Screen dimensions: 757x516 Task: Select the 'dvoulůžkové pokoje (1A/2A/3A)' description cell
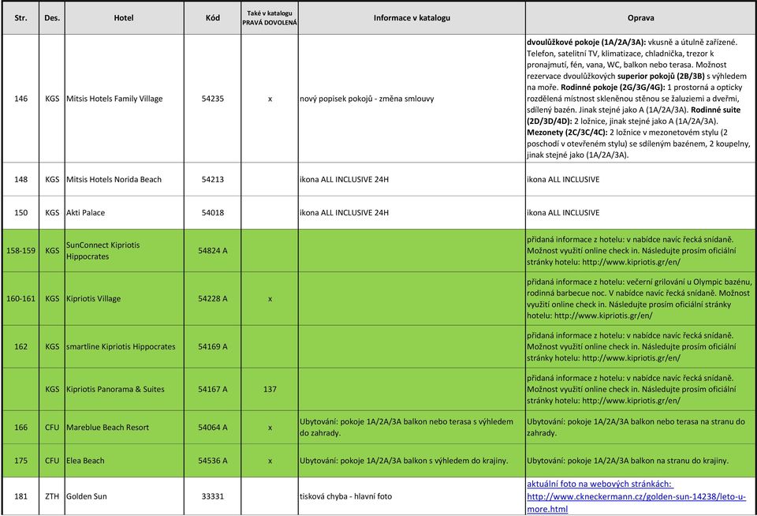pos(640,99)
